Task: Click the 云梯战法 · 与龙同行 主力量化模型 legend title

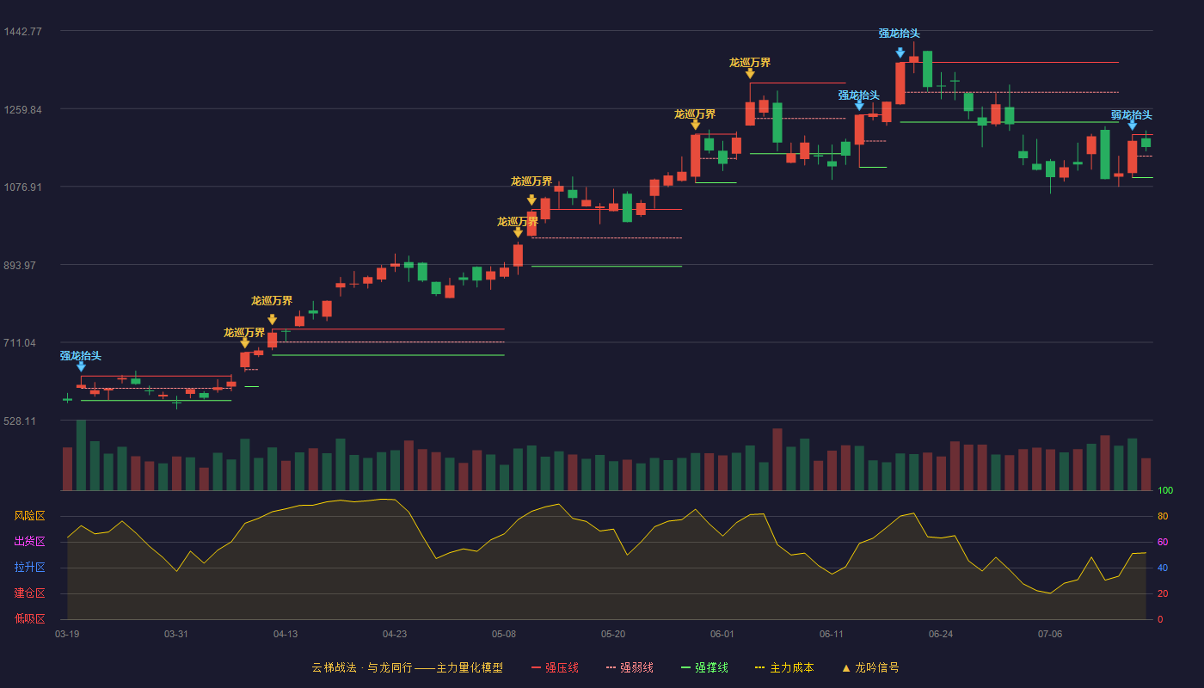Action: pos(407,667)
